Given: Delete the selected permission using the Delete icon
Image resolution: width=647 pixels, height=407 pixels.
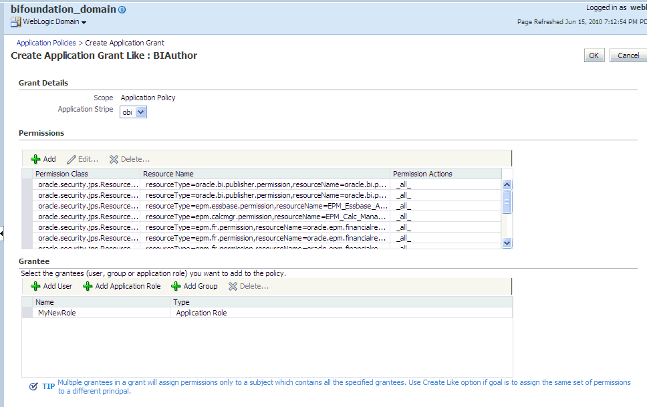Looking at the screenshot, I should tap(113, 159).
